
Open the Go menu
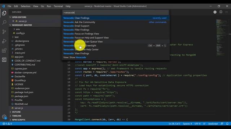click(x=43, y=6)
